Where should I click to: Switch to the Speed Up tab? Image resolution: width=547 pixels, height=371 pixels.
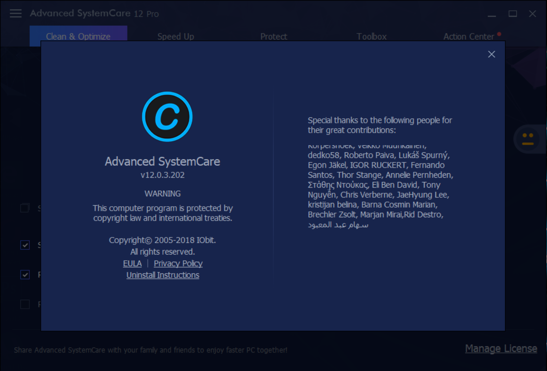(x=175, y=36)
